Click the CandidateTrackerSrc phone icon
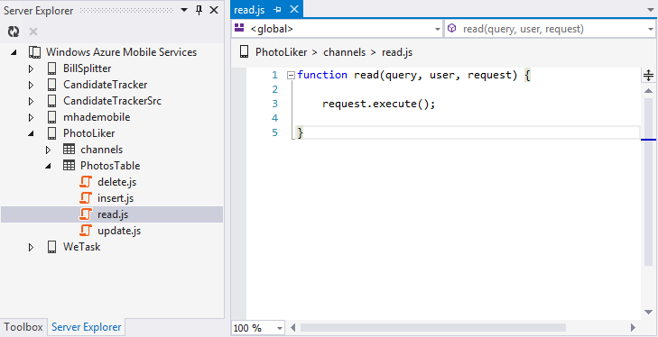The width and height of the screenshot is (658, 337). point(51,101)
